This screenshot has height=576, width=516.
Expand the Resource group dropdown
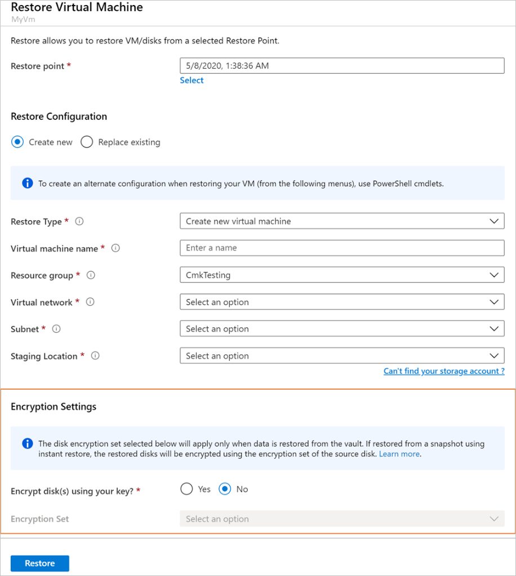pos(341,275)
